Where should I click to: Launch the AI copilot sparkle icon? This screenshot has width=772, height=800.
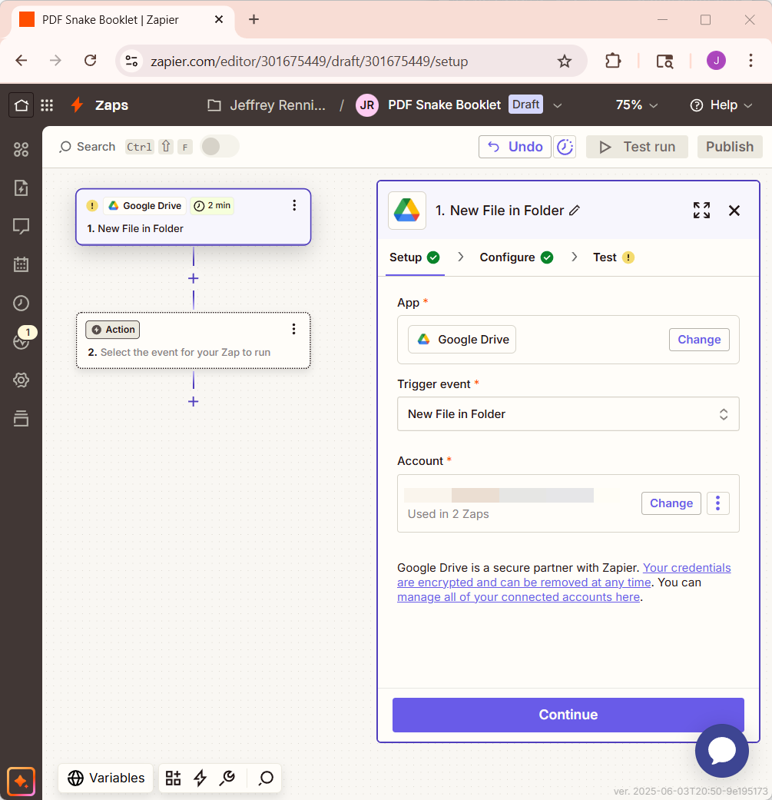[21, 781]
